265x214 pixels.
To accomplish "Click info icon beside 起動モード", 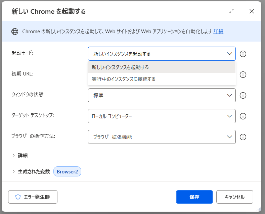I will coord(243,54).
